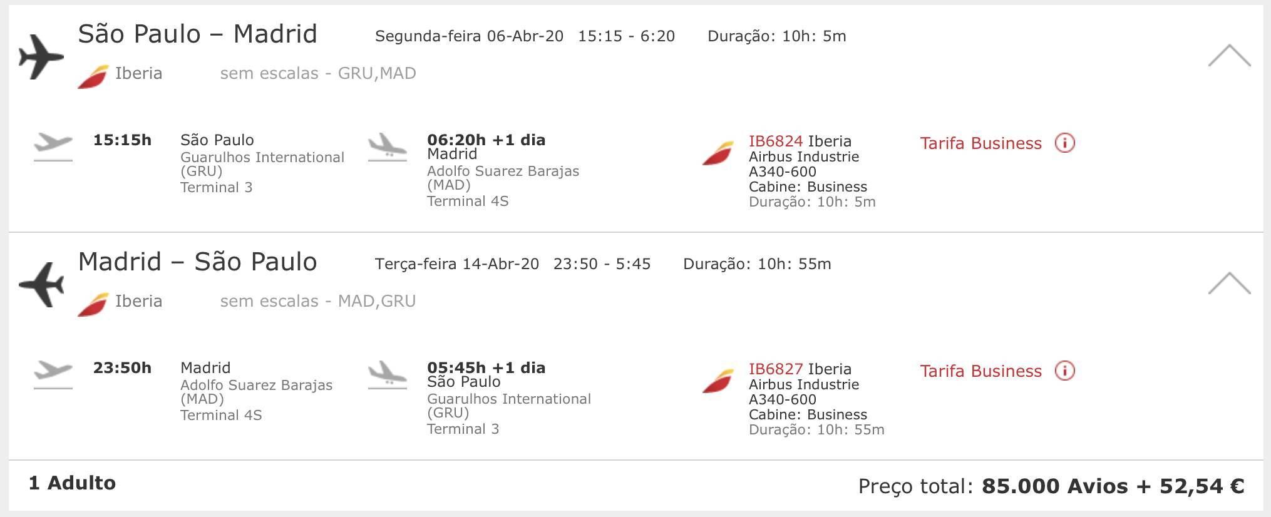Click the Madrid 06:20h arrival landing icon
This screenshot has width=1271, height=517.
pos(388,147)
